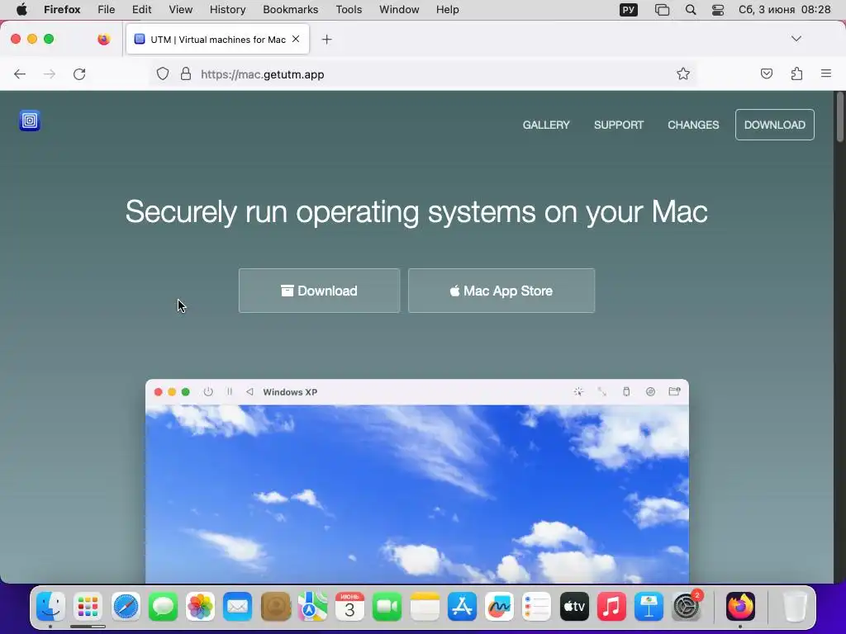Click the large Download button
Screen dimensions: 846x634
point(320,291)
